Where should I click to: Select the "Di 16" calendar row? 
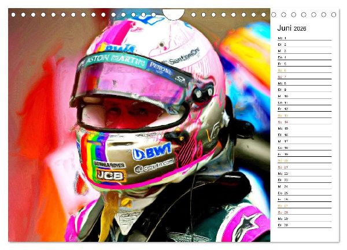[x=305, y=135]
